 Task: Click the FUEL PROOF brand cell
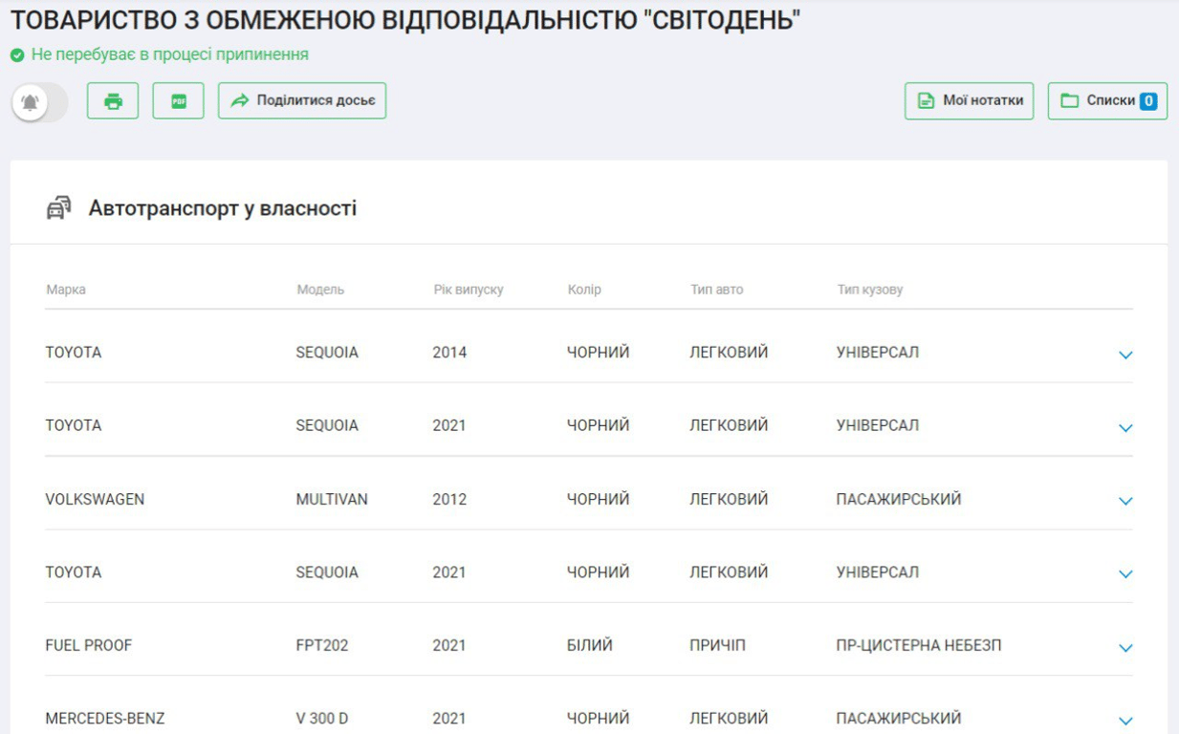[89, 645]
